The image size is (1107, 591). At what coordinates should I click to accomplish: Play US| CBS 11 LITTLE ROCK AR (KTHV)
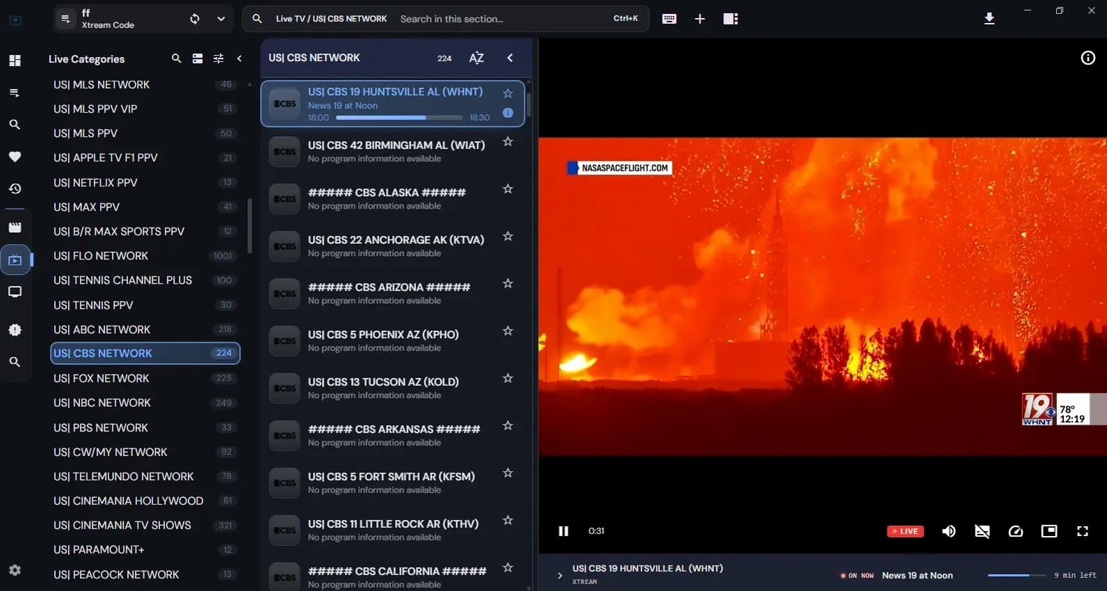pyautogui.click(x=394, y=530)
